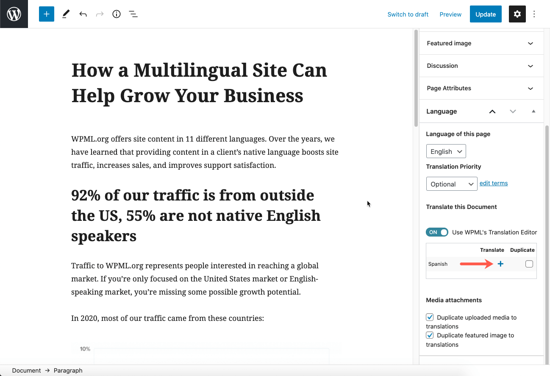
Task: Undo the last change
Action: [83, 14]
